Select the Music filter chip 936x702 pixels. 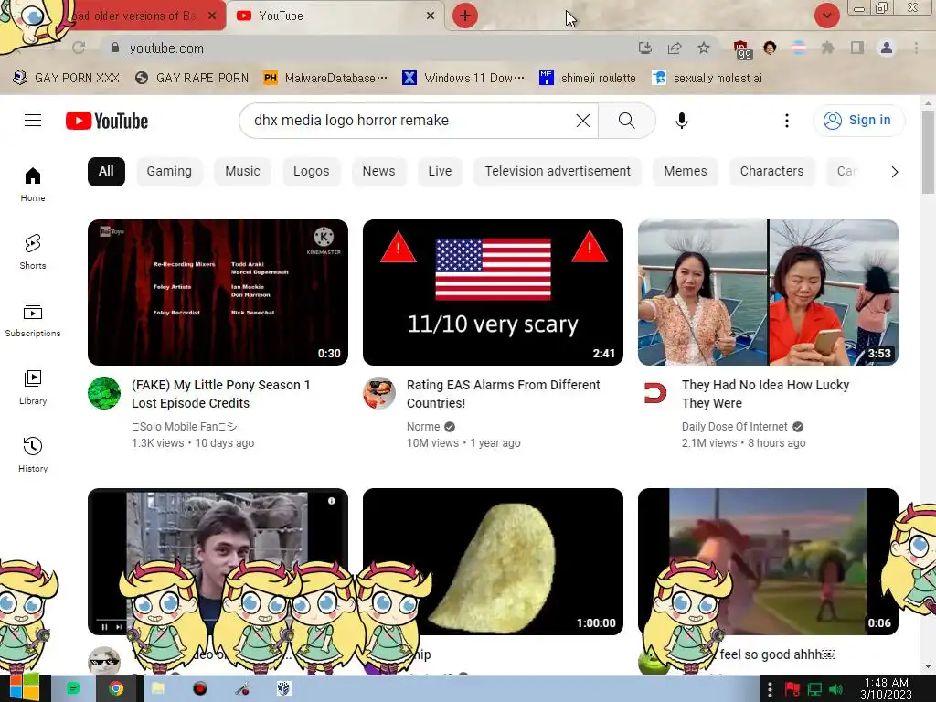(x=242, y=171)
